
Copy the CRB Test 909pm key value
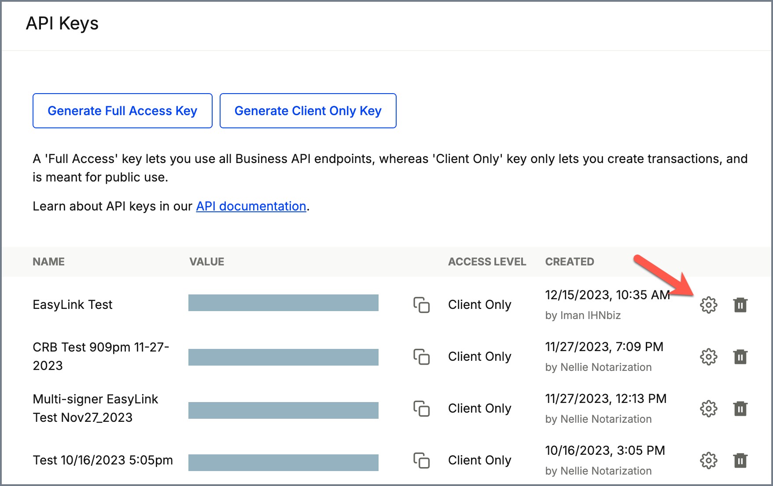[421, 357]
